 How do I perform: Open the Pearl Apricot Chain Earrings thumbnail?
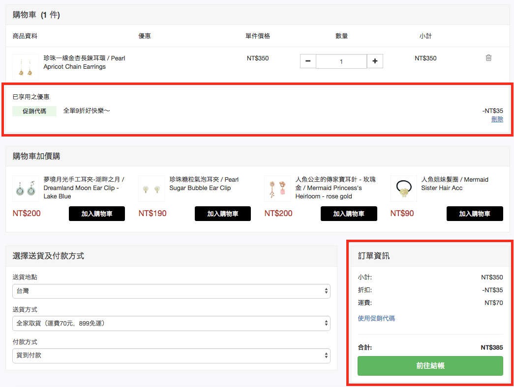pyautogui.click(x=26, y=67)
